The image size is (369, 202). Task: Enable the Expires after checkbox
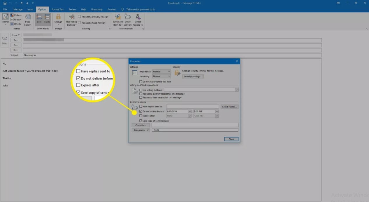tap(141, 116)
